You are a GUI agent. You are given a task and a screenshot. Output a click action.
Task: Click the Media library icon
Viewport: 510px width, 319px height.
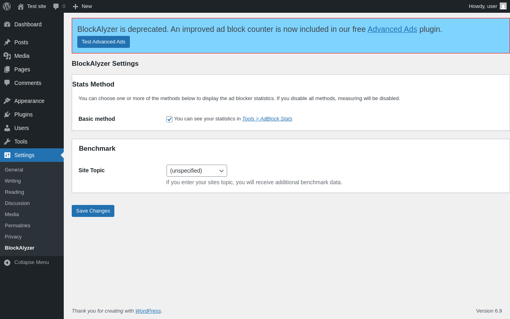[x=7, y=56]
